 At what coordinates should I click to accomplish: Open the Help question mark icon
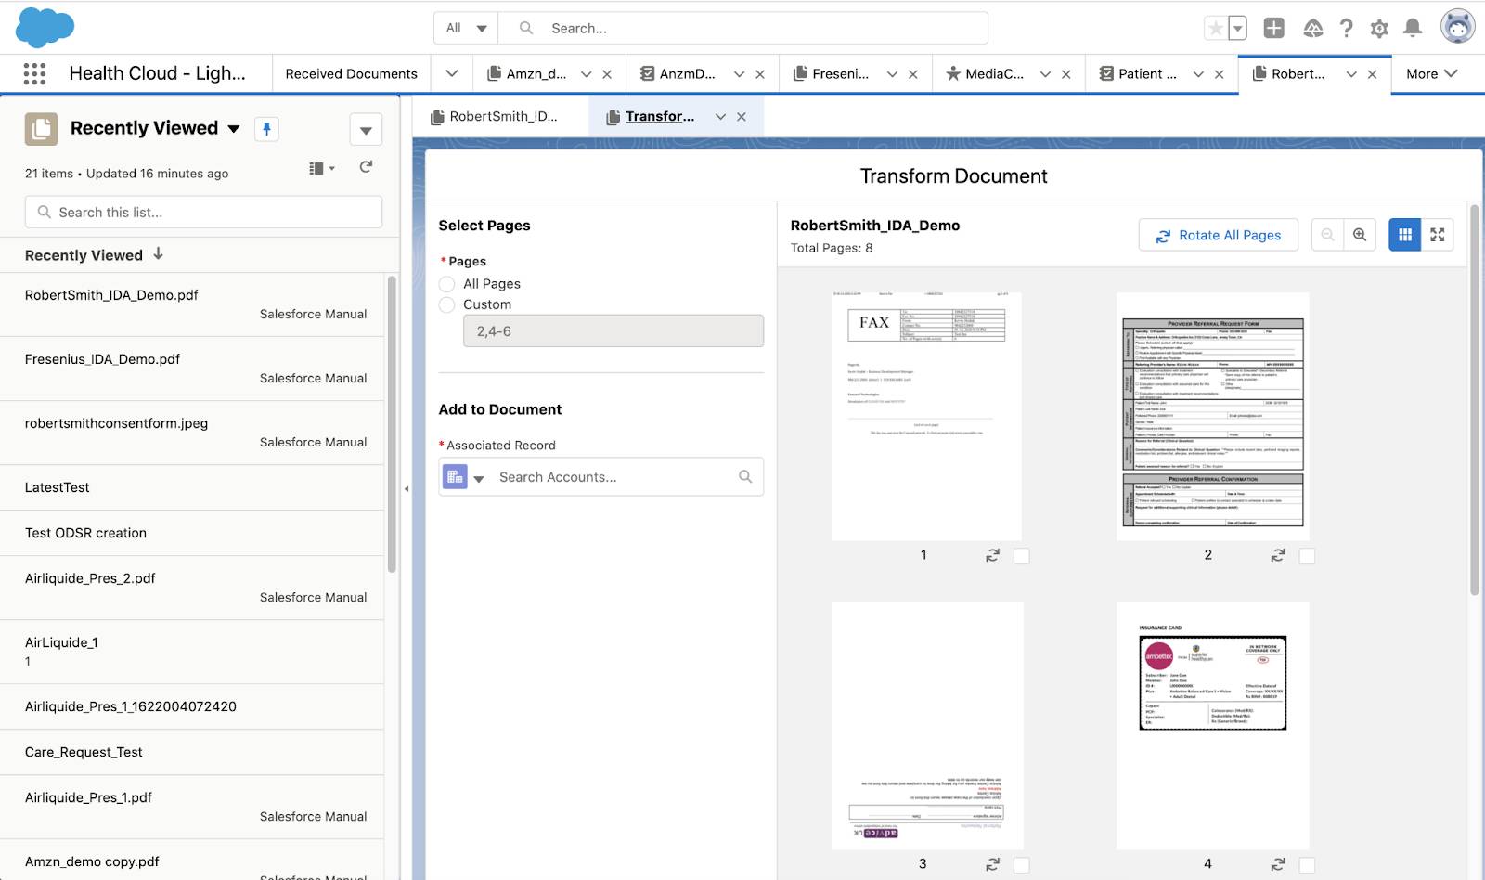[1346, 28]
